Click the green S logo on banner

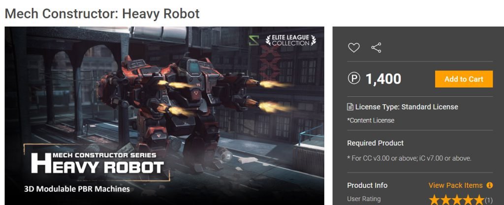[x=253, y=40]
